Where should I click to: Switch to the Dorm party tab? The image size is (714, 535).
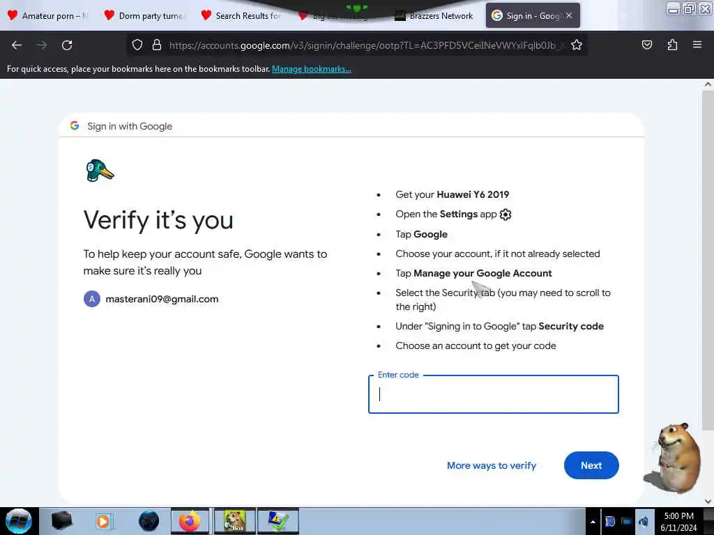[145, 15]
